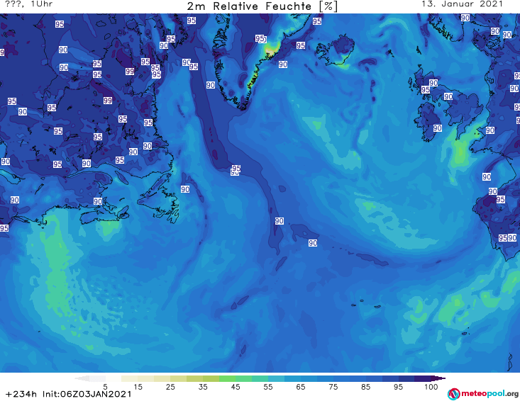Click the '+234h' forecast hour text

point(21,394)
